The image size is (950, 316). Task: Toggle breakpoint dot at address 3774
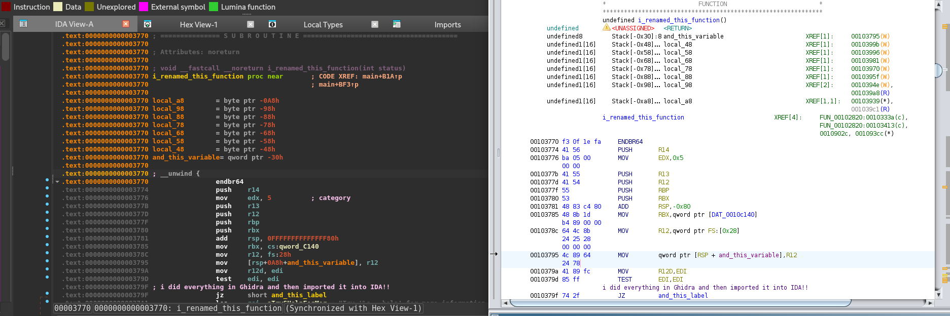point(47,188)
